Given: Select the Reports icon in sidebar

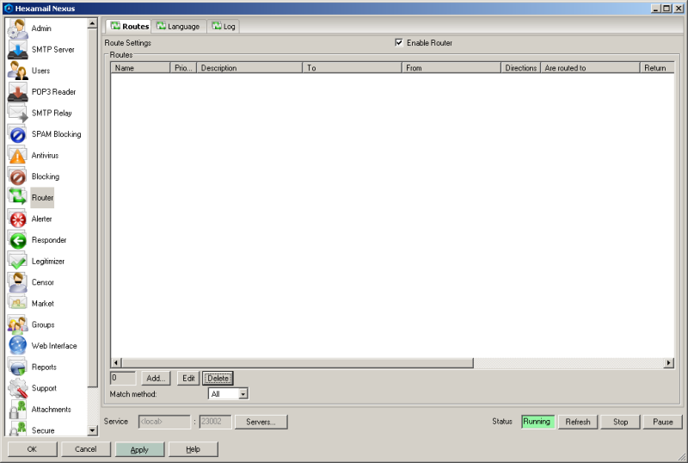Looking at the screenshot, I should 17,367.
